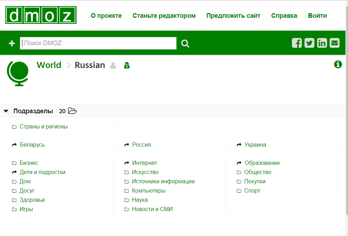Open the Здоровье category
This screenshot has width=348, height=236.
tap(32, 200)
